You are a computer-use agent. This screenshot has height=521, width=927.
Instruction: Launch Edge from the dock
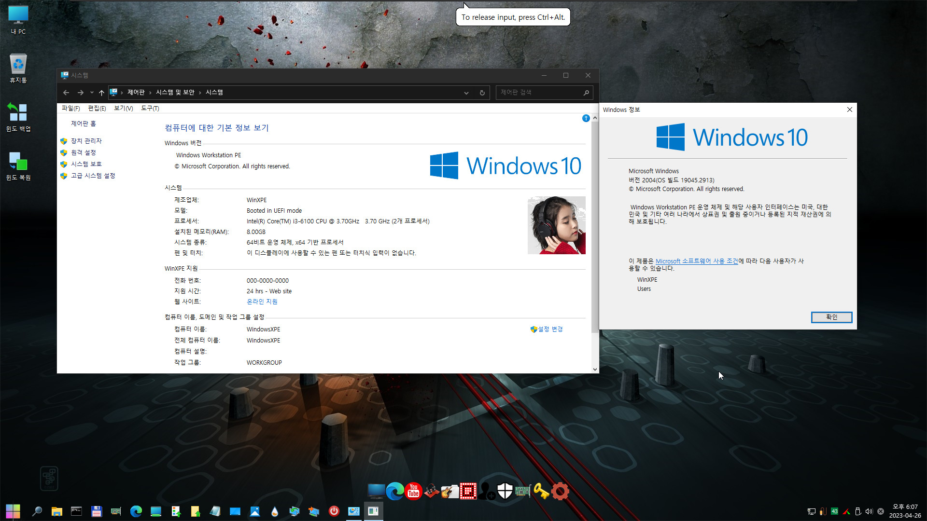395,491
